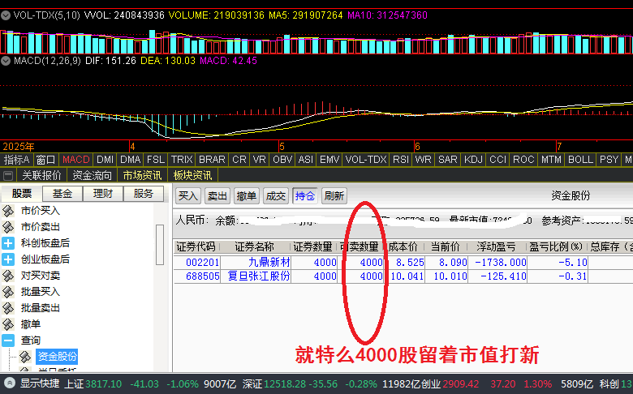Viewport: 633px width, 394px height.
Task: Sort by 当前价 column header
Action: click(446, 246)
